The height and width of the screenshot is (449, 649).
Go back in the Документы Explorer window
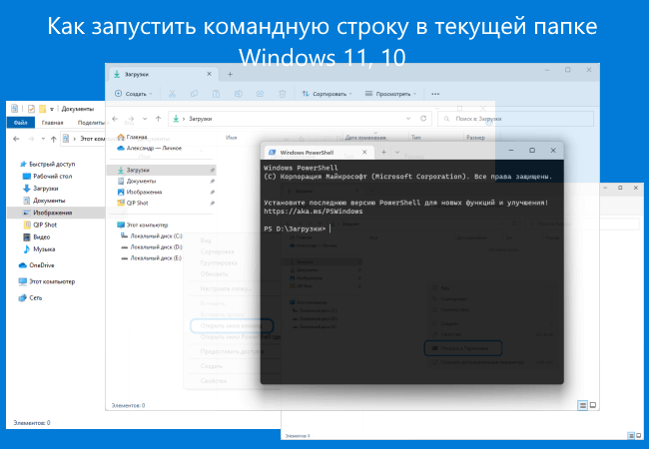pos(16,139)
